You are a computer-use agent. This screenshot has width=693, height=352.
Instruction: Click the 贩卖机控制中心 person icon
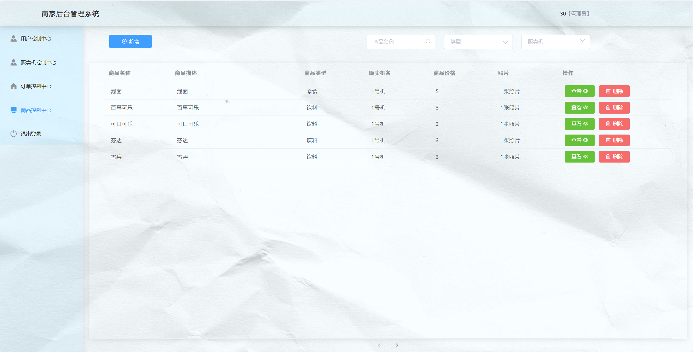pyautogui.click(x=14, y=63)
